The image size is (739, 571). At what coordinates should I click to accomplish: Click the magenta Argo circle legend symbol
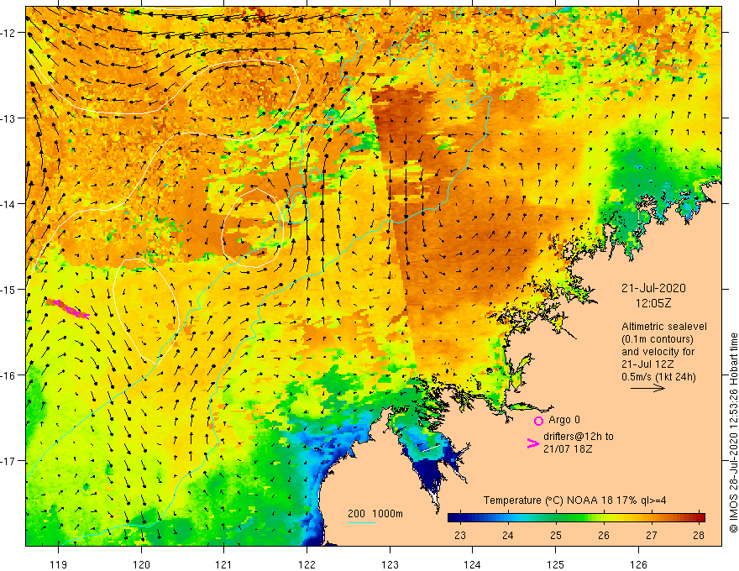538,422
